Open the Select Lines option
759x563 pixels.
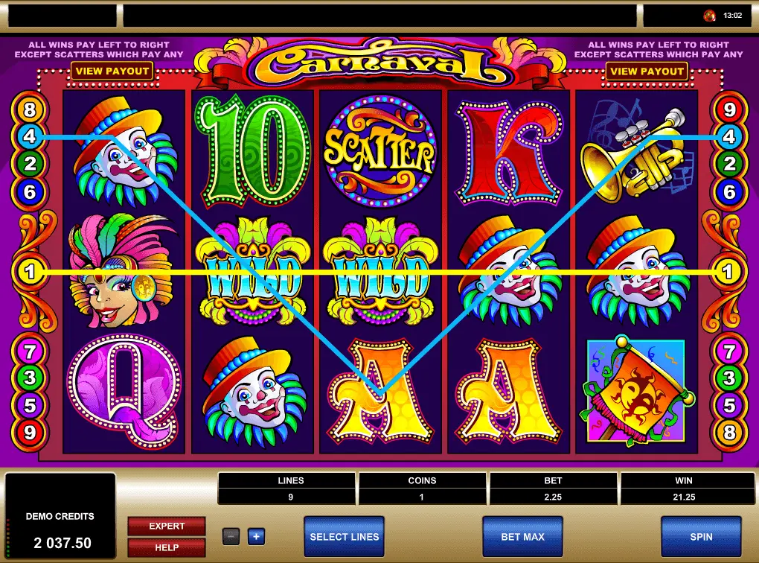tap(345, 536)
